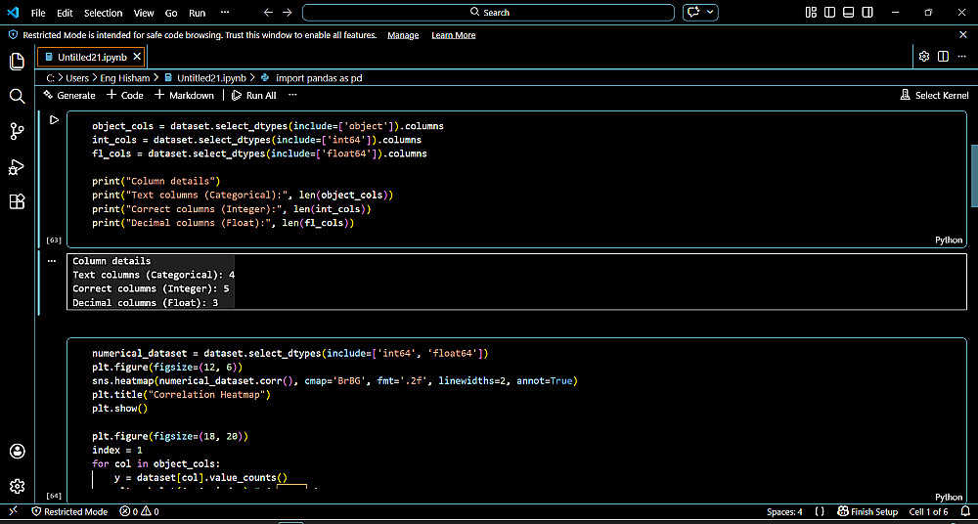
Task: Add a new Code cell
Action: click(x=125, y=96)
